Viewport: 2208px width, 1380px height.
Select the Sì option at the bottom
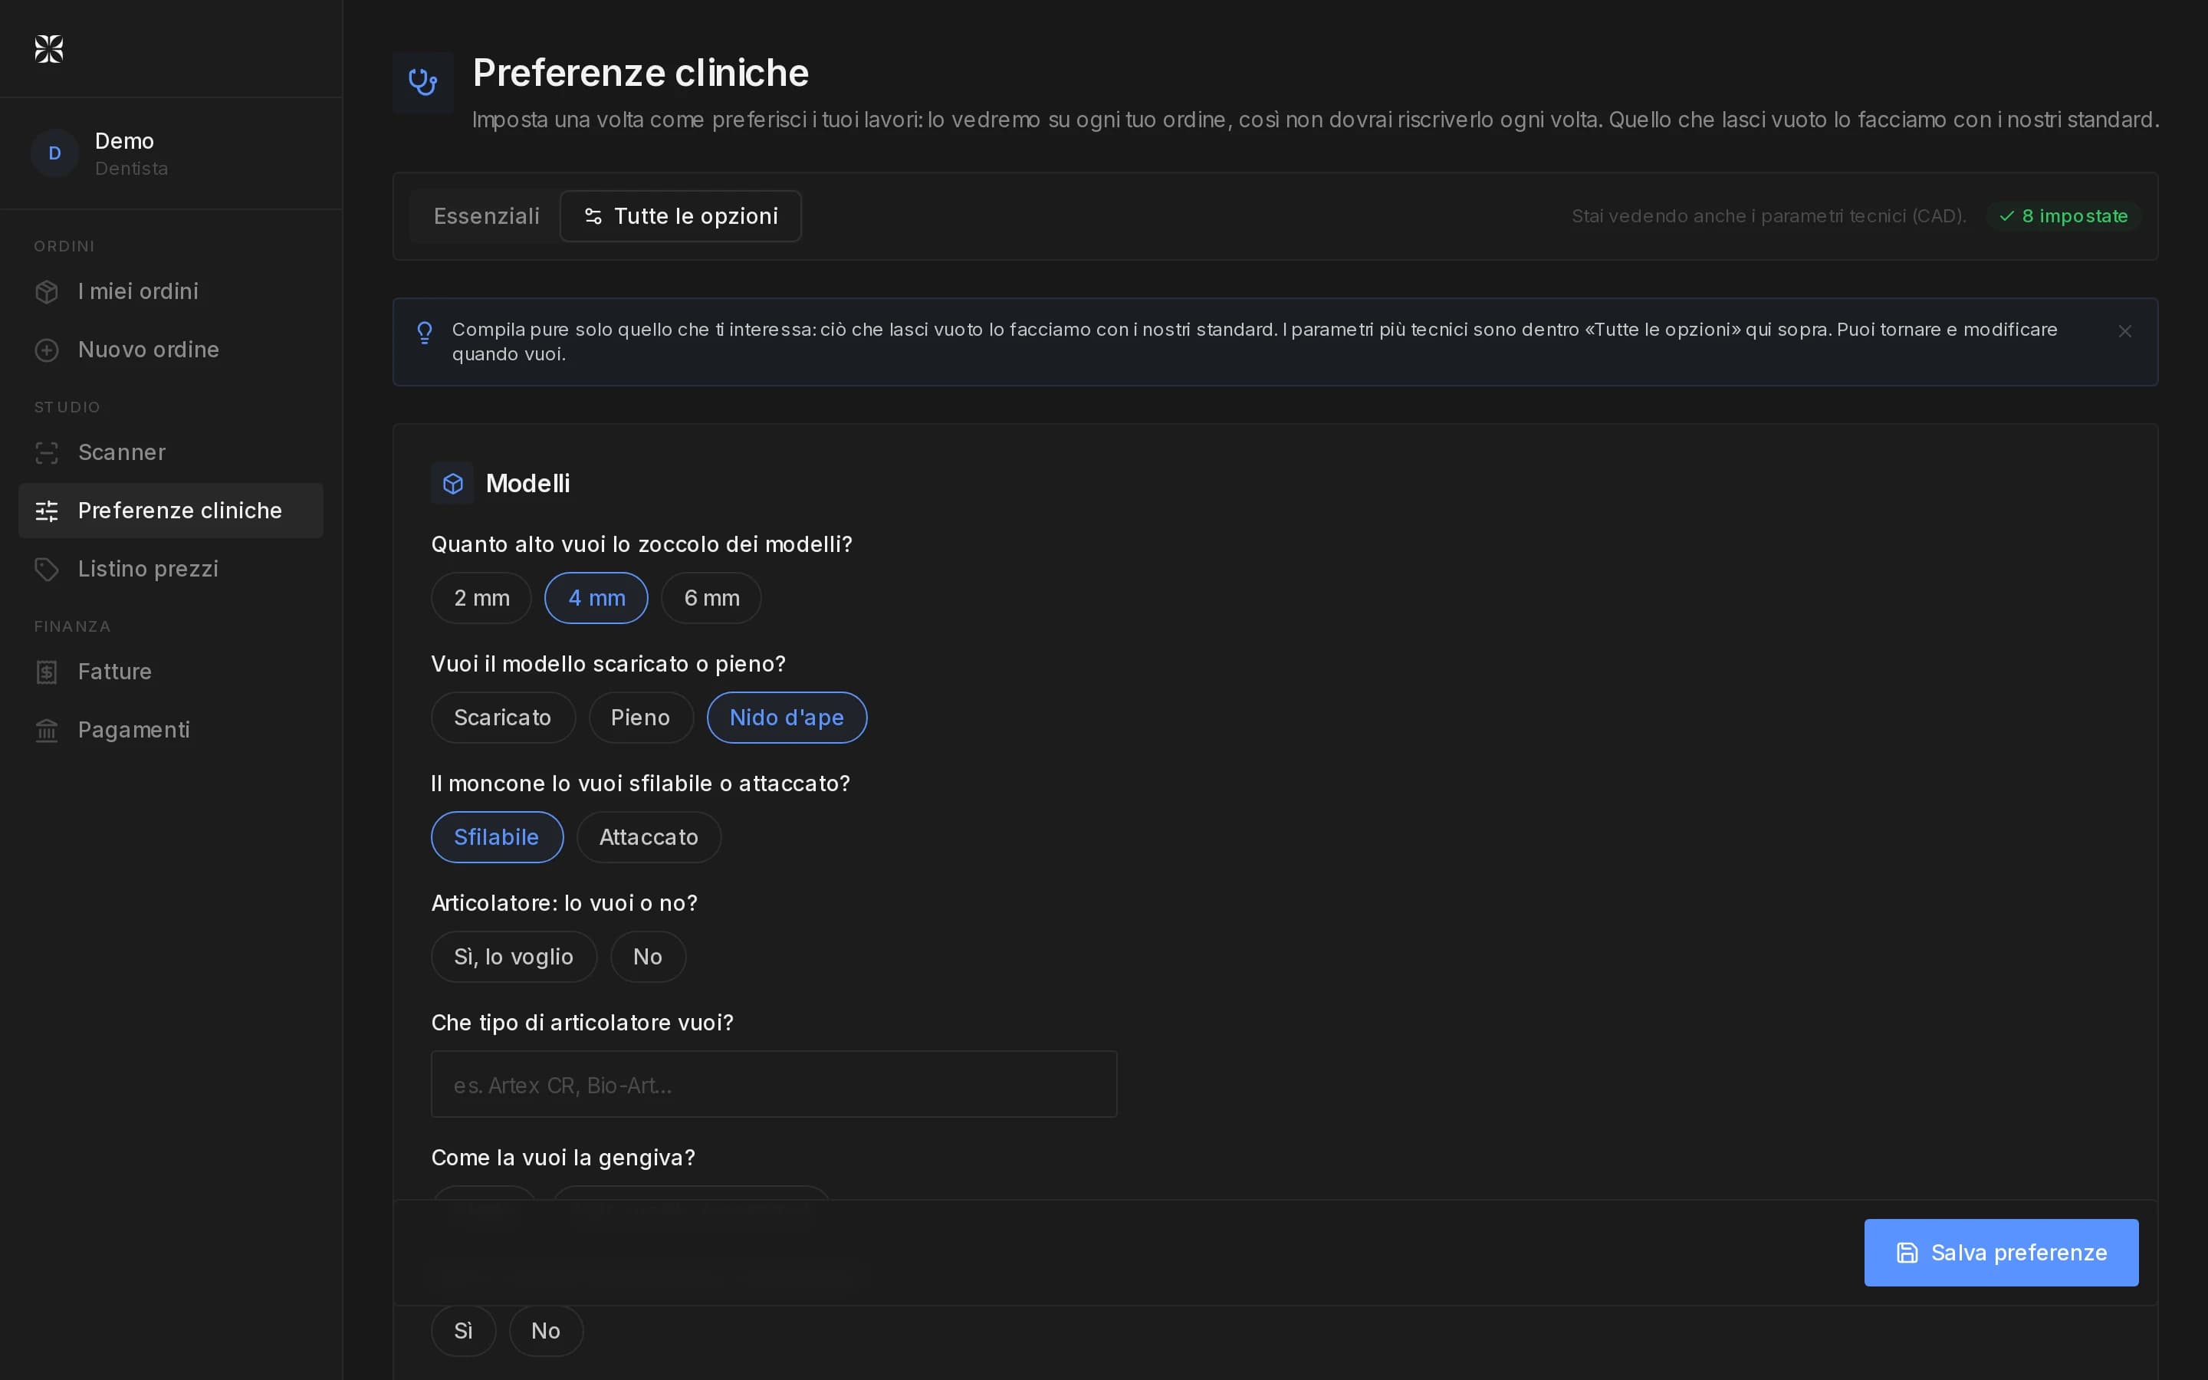[464, 1331]
